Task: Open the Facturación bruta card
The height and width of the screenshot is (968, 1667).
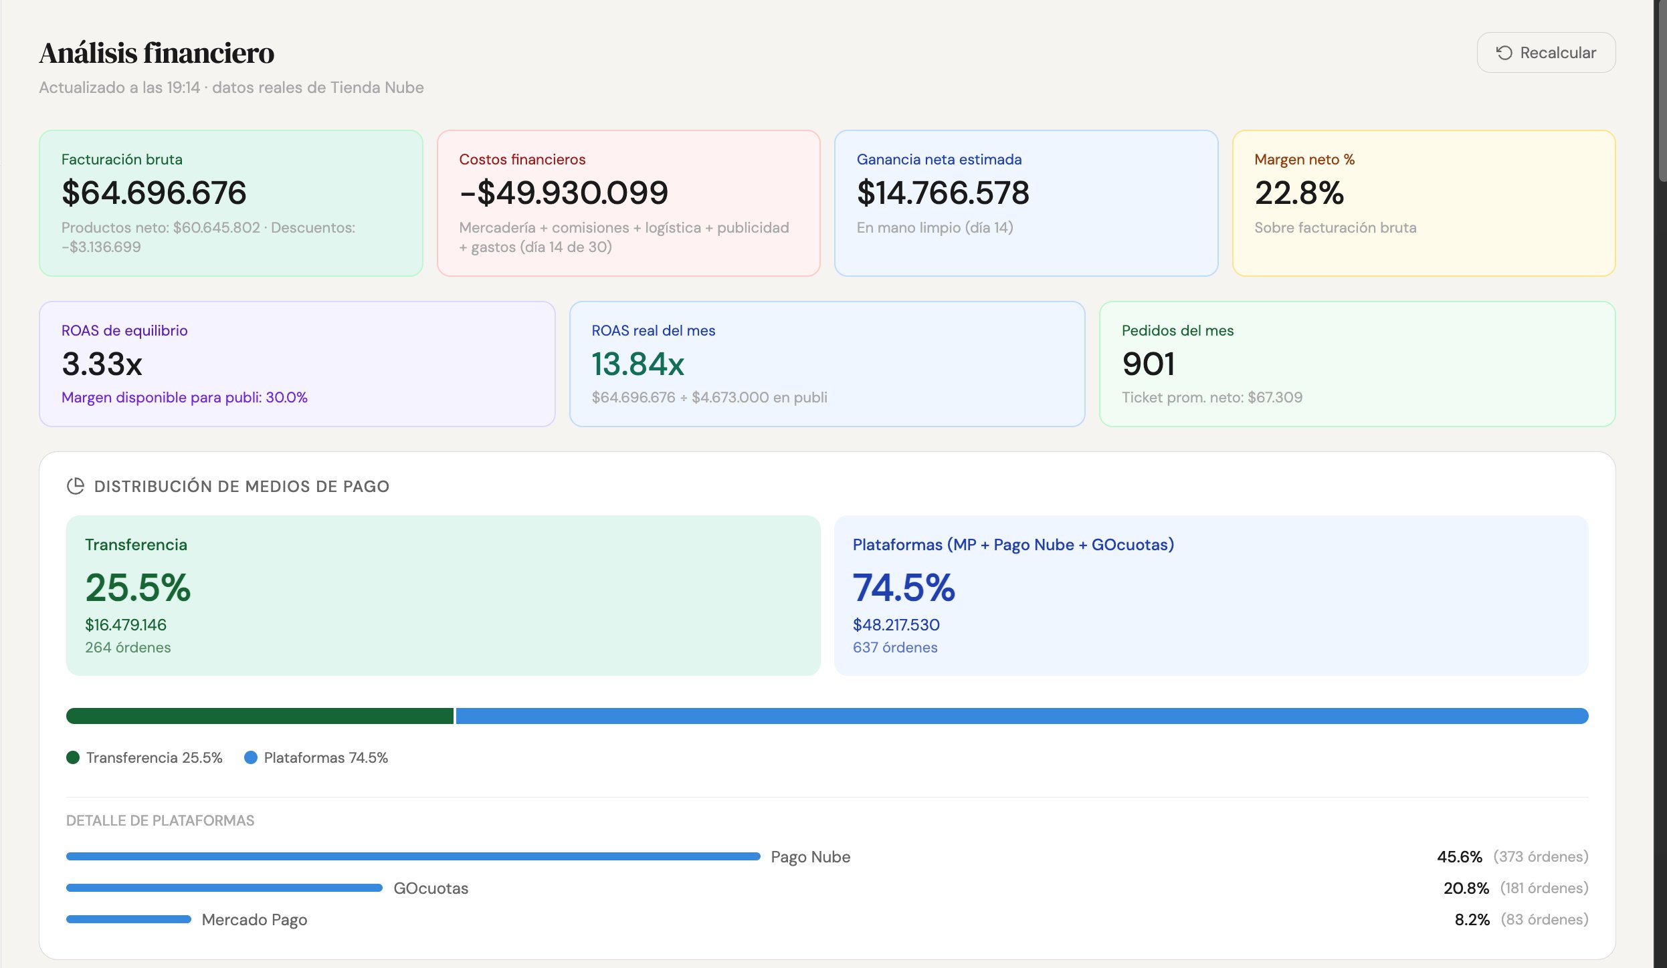Action: coord(231,203)
